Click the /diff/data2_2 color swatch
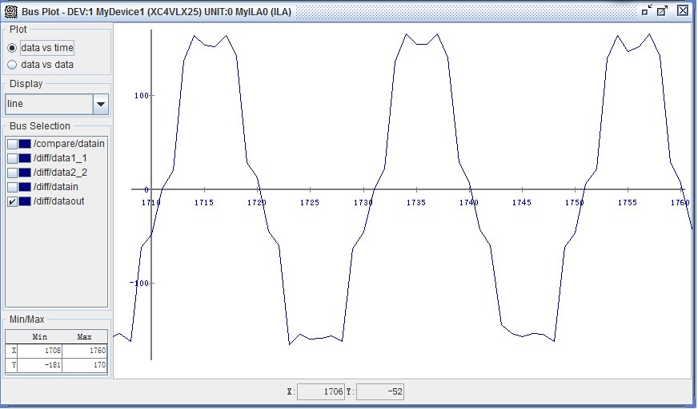Viewport: 698px width, 409px height. (25, 173)
